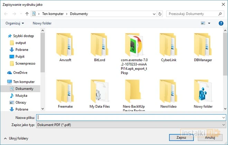Click the Nowy folder toolbar button
The height and width of the screenshot is (145, 228).
[x=42, y=23]
